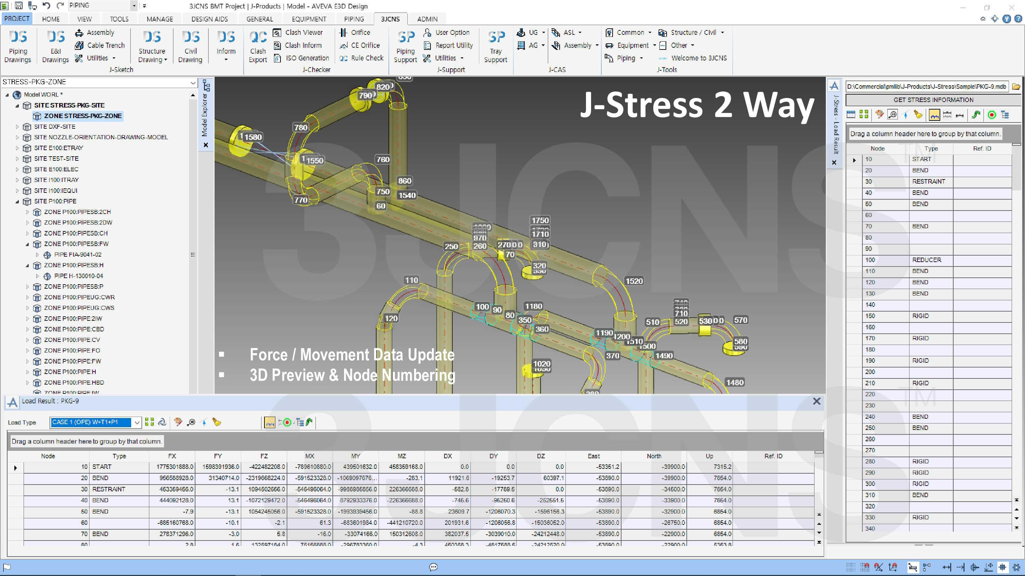
Task: Toggle the angle snap magnet in status bar
Action: click(x=878, y=567)
